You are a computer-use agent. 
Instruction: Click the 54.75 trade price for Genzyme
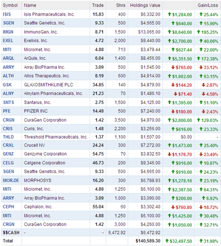coord(98,154)
